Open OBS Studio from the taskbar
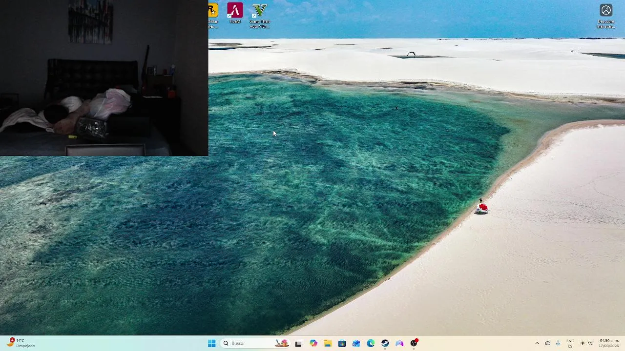Viewport: 625px width, 351px height. pos(414,343)
